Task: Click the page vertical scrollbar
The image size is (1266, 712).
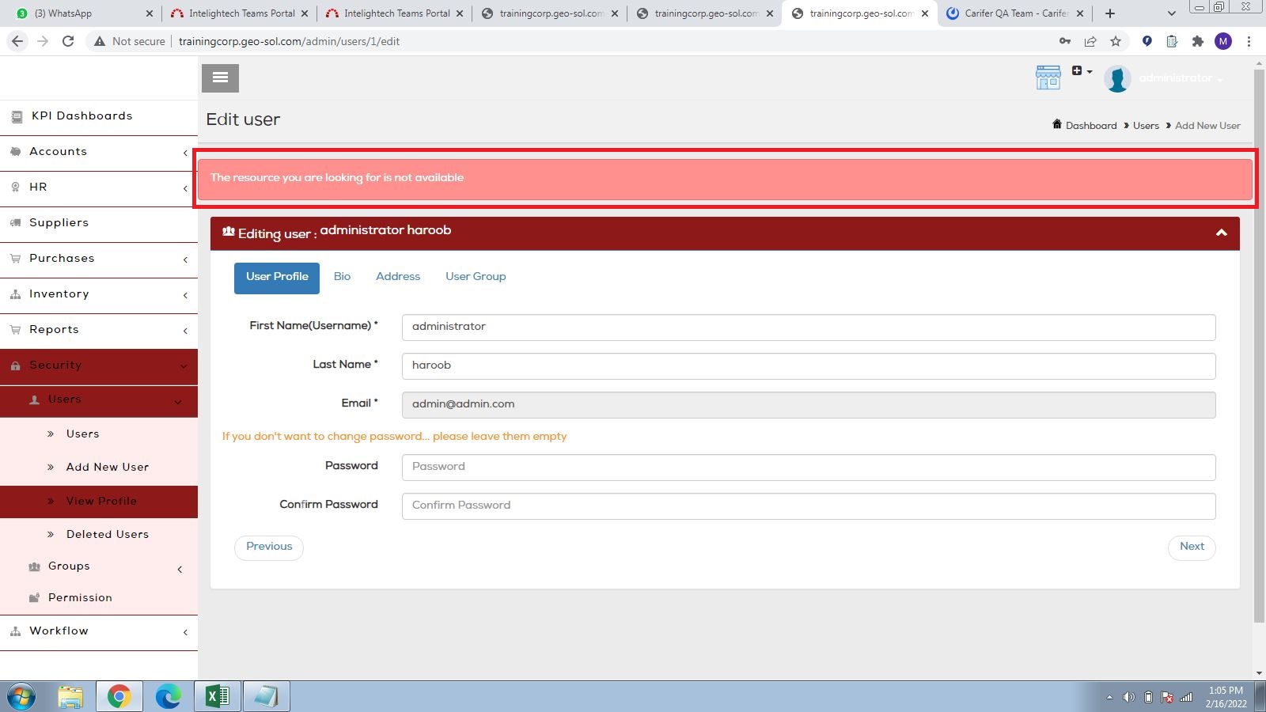Action: (x=1259, y=347)
